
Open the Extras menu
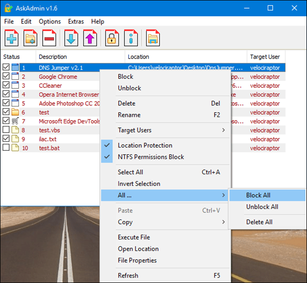click(x=76, y=21)
